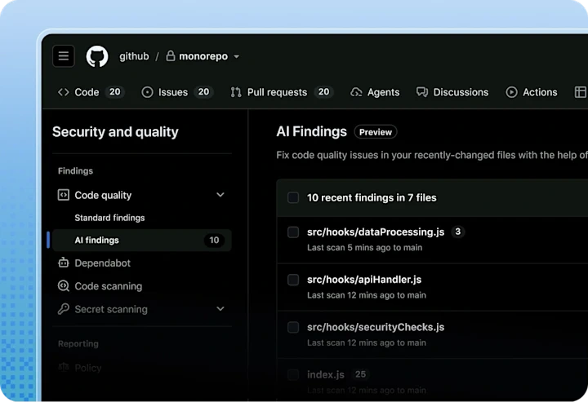Select all 10 recent findings checkbox
Viewport: 588px width, 402px height.
click(293, 197)
